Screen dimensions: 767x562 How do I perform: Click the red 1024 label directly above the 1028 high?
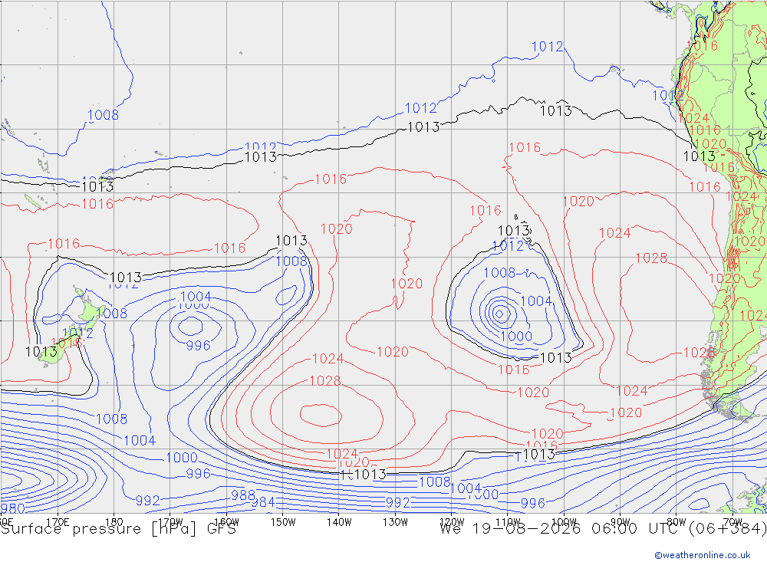(328, 359)
